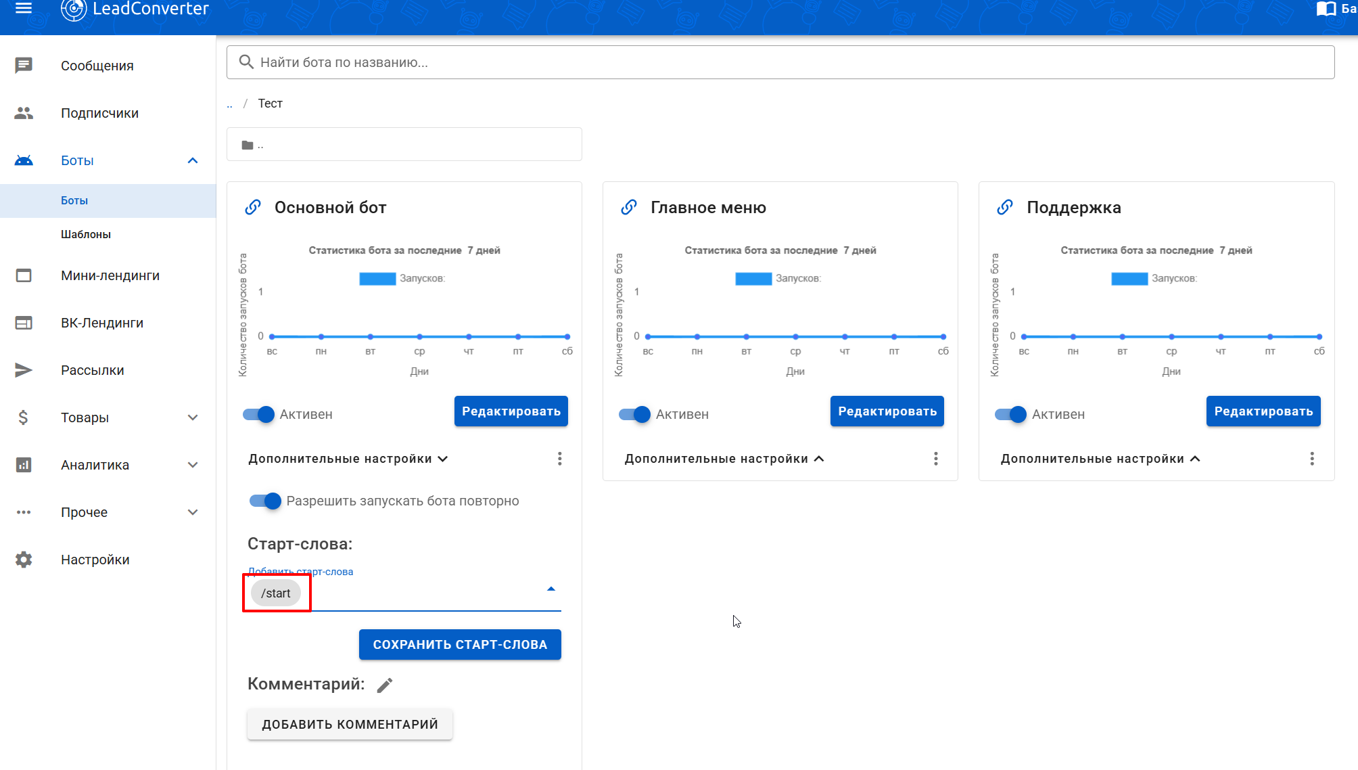Click the hamburger menu icon

tap(24, 8)
